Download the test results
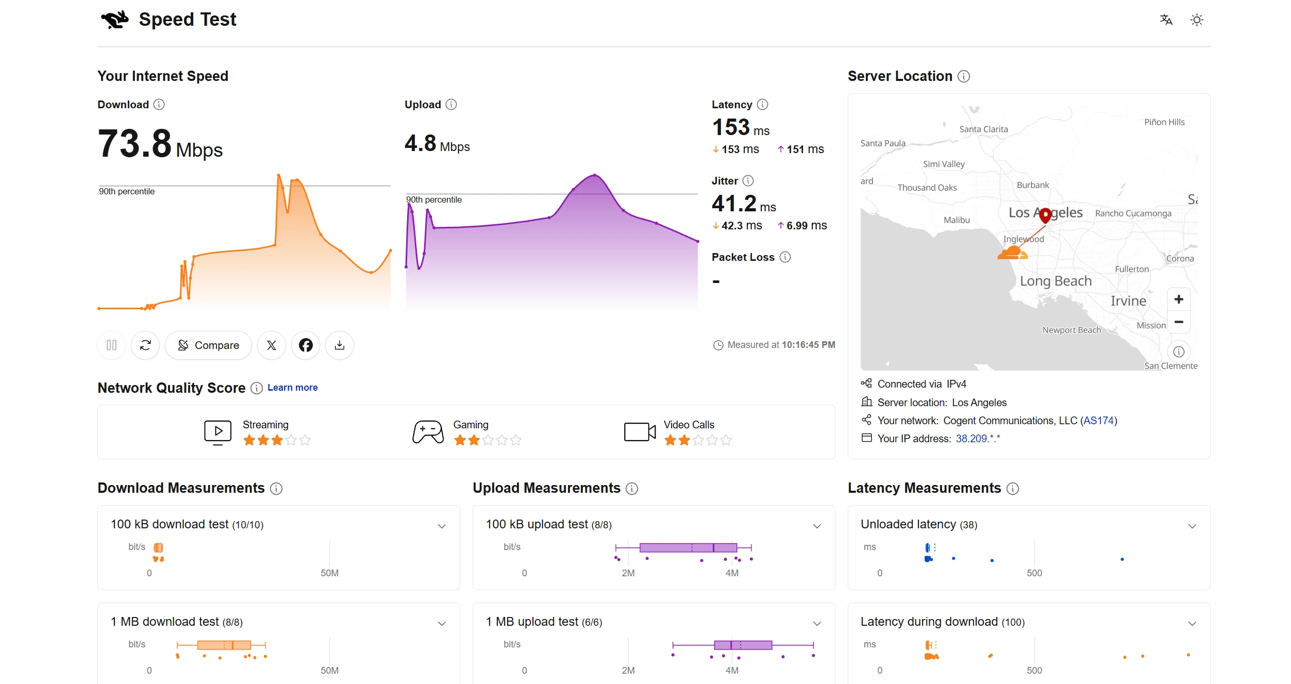The width and height of the screenshot is (1291, 684). 340,345
